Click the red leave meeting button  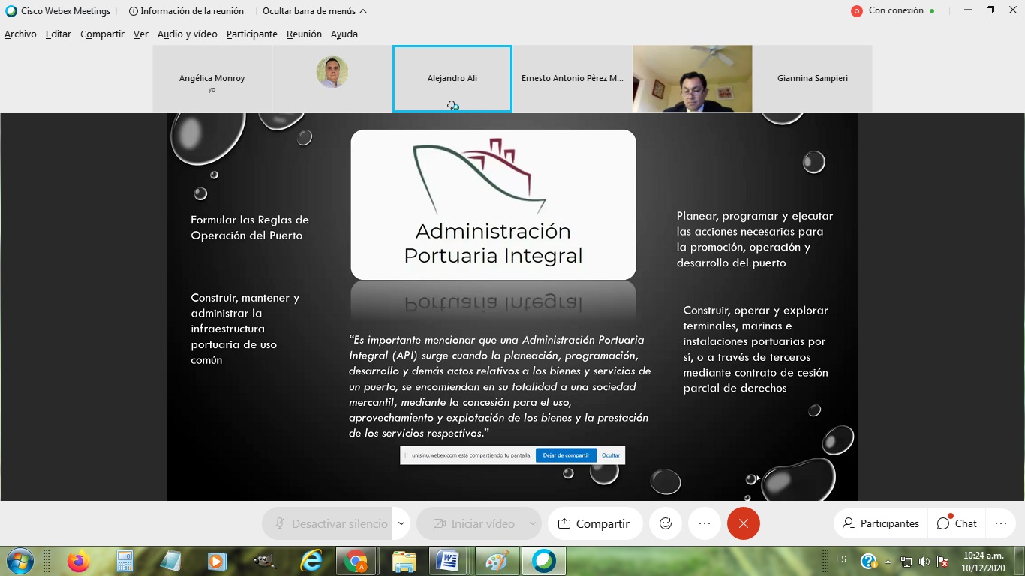click(744, 523)
